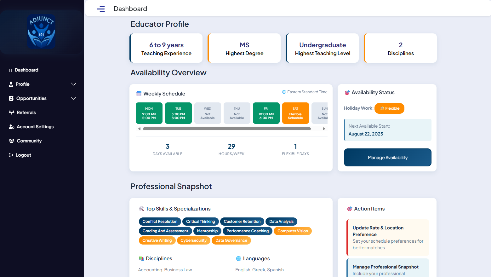This screenshot has width=491, height=277.
Task: Click the hamburger menu icon
Action: pos(101,9)
